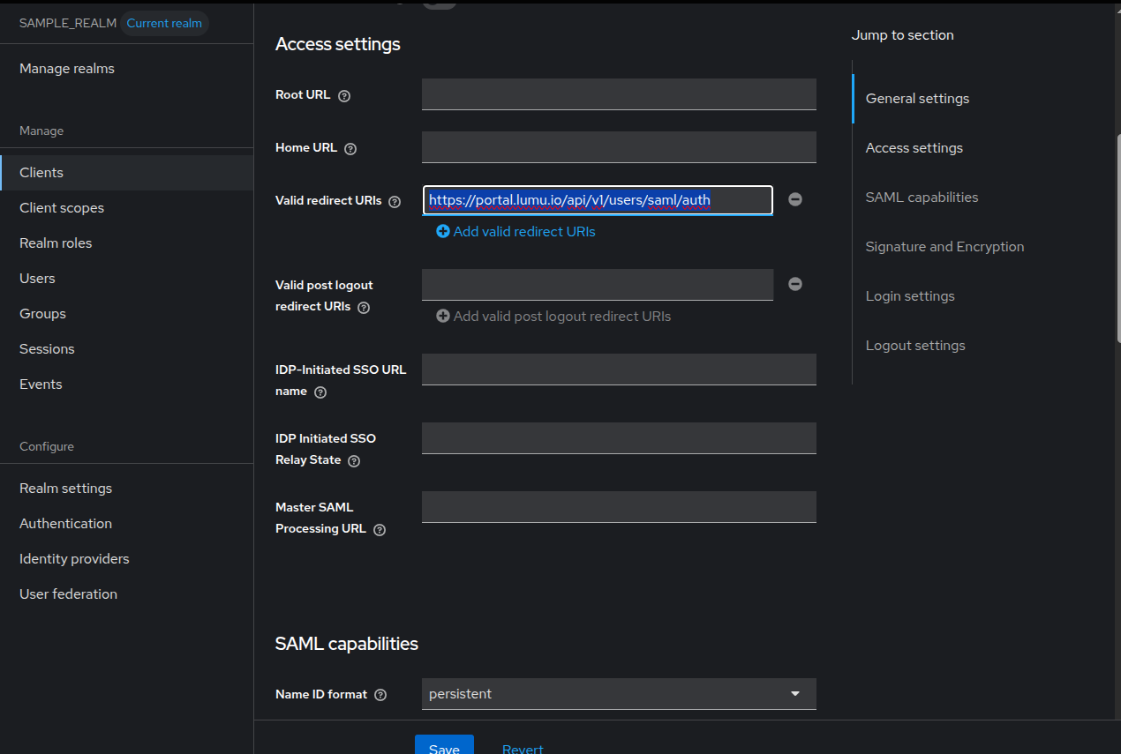Remove the empty post logout redirect URI

794,284
